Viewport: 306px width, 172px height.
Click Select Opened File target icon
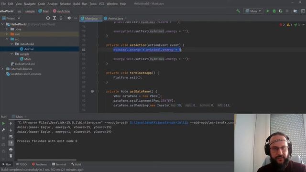pos(48,18)
